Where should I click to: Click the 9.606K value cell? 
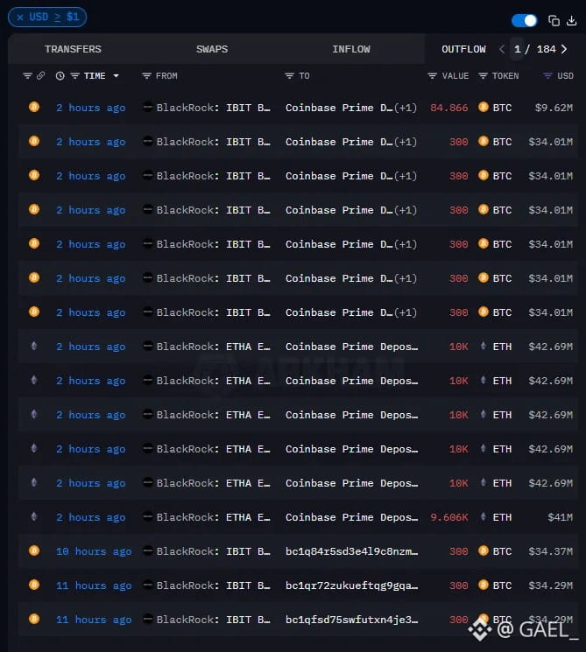coord(449,517)
